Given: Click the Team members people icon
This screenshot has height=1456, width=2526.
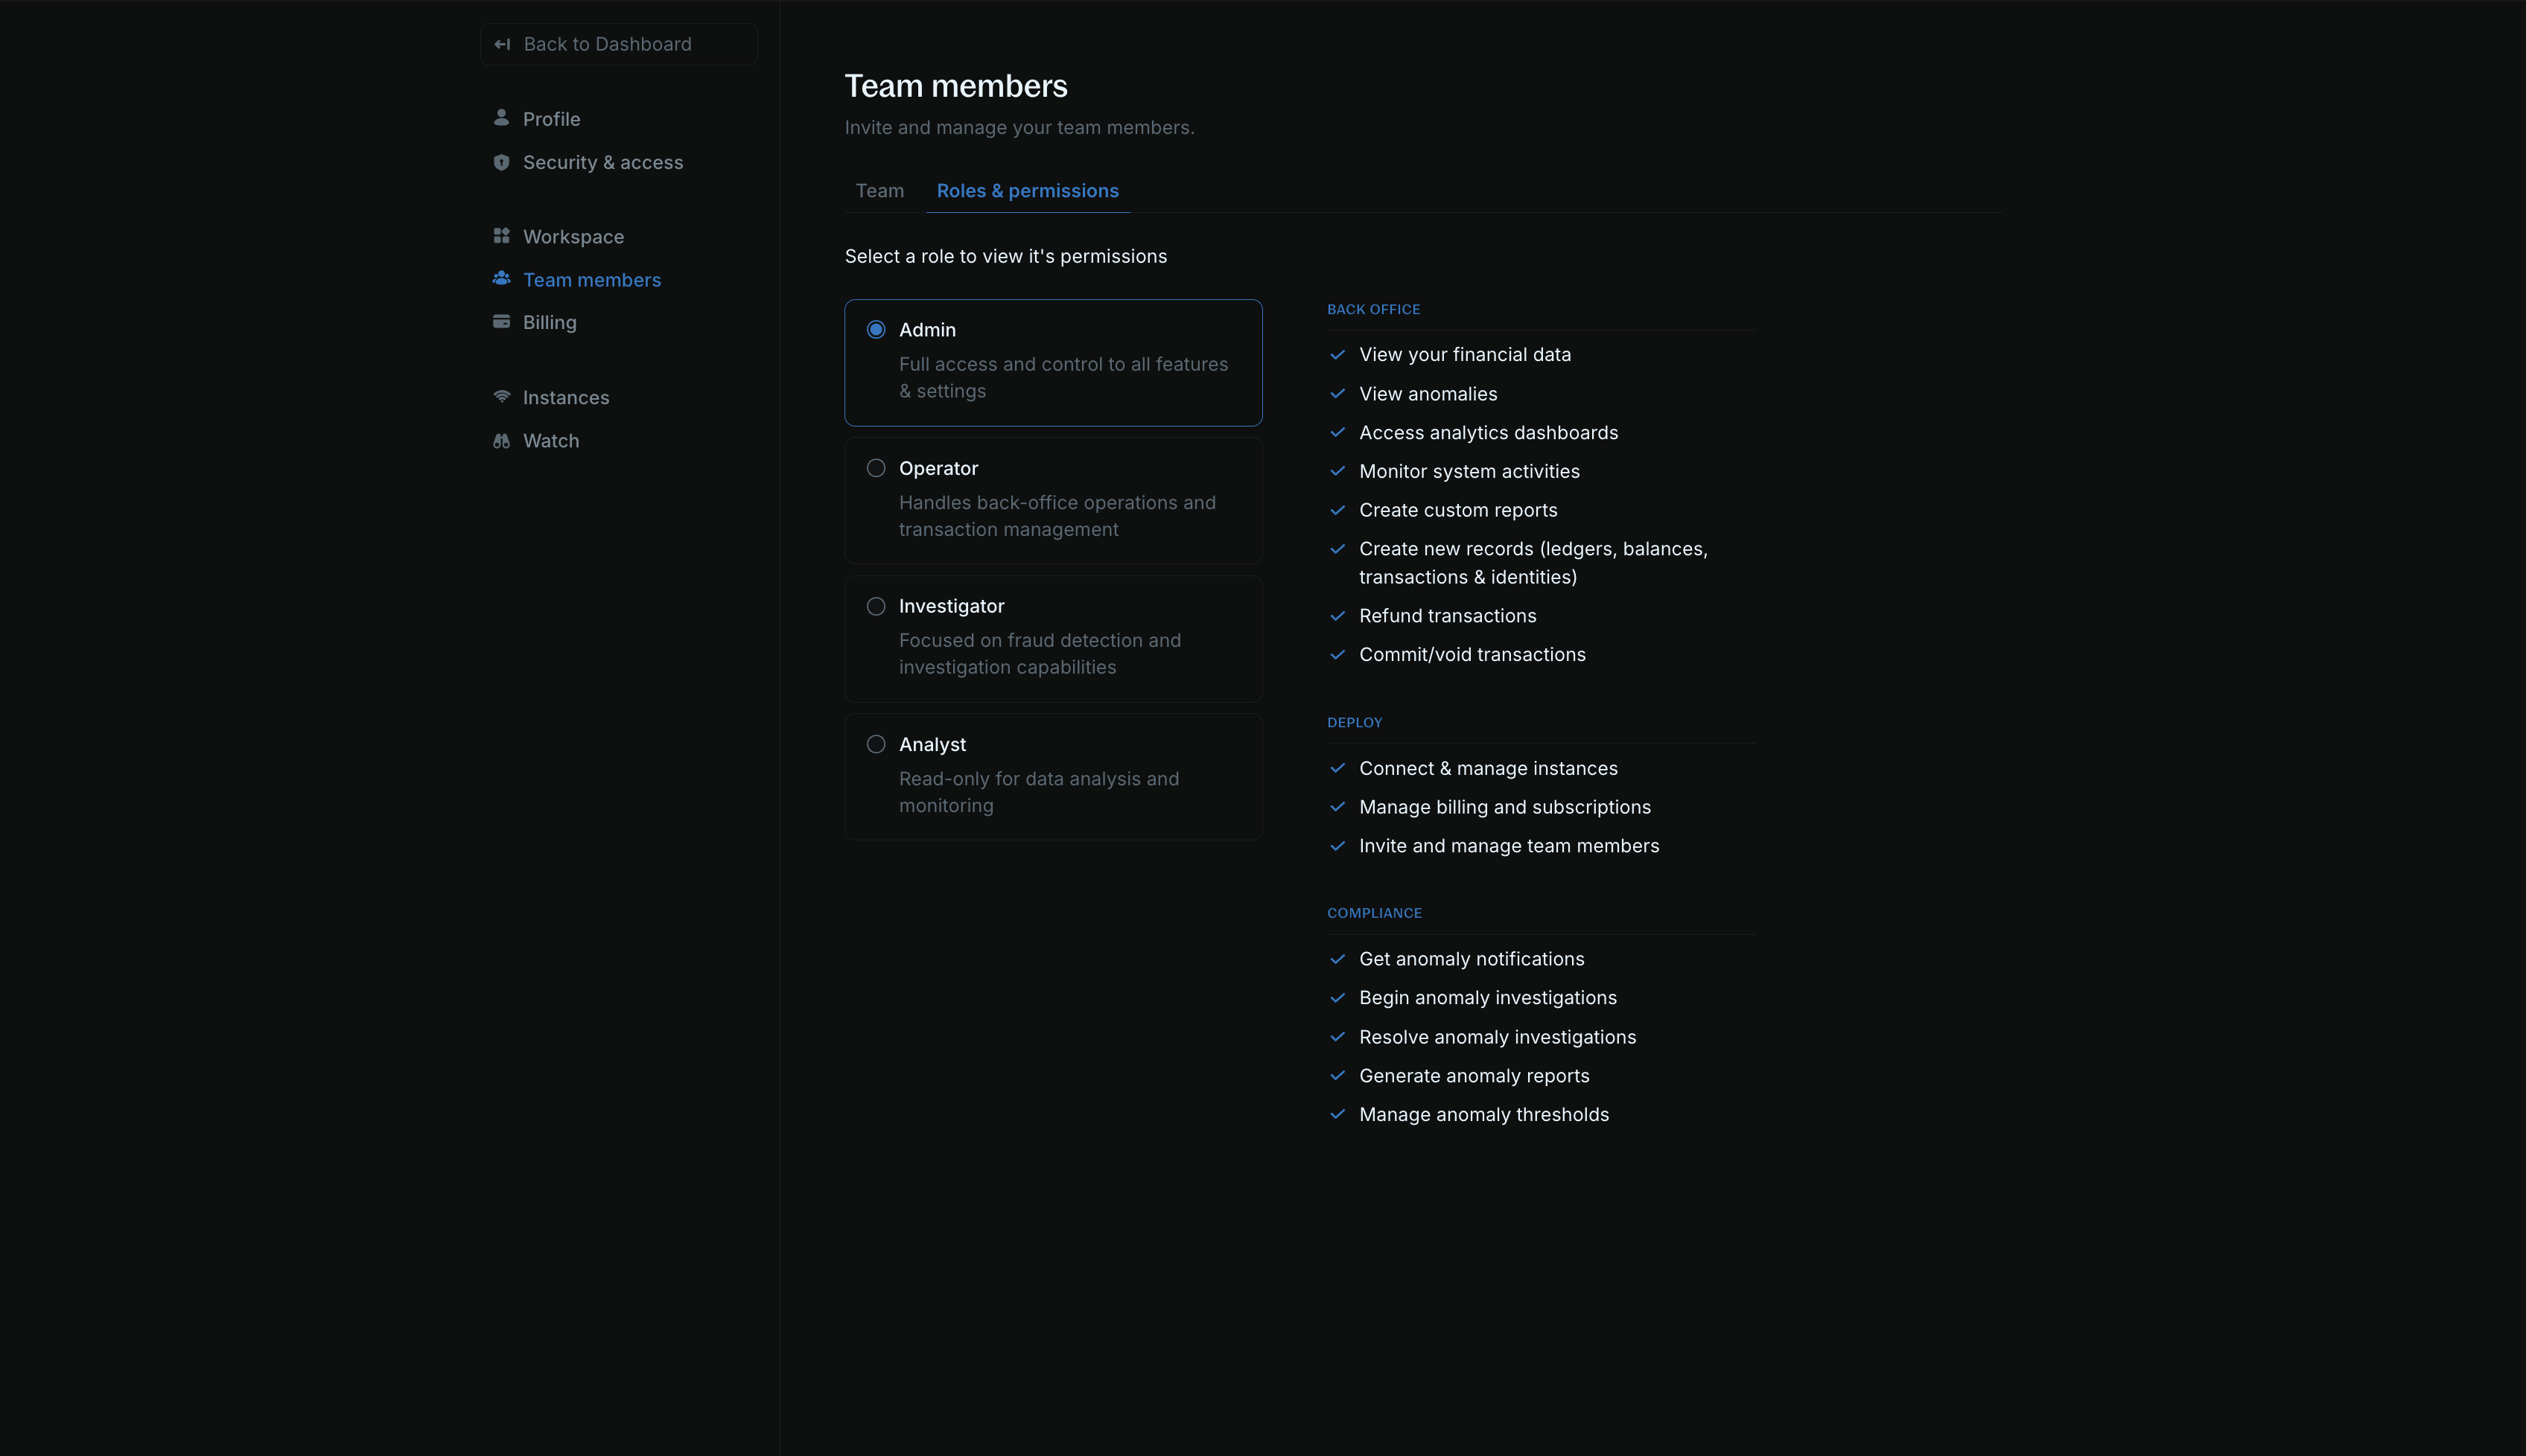Looking at the screenshot, I should point(502,279).
